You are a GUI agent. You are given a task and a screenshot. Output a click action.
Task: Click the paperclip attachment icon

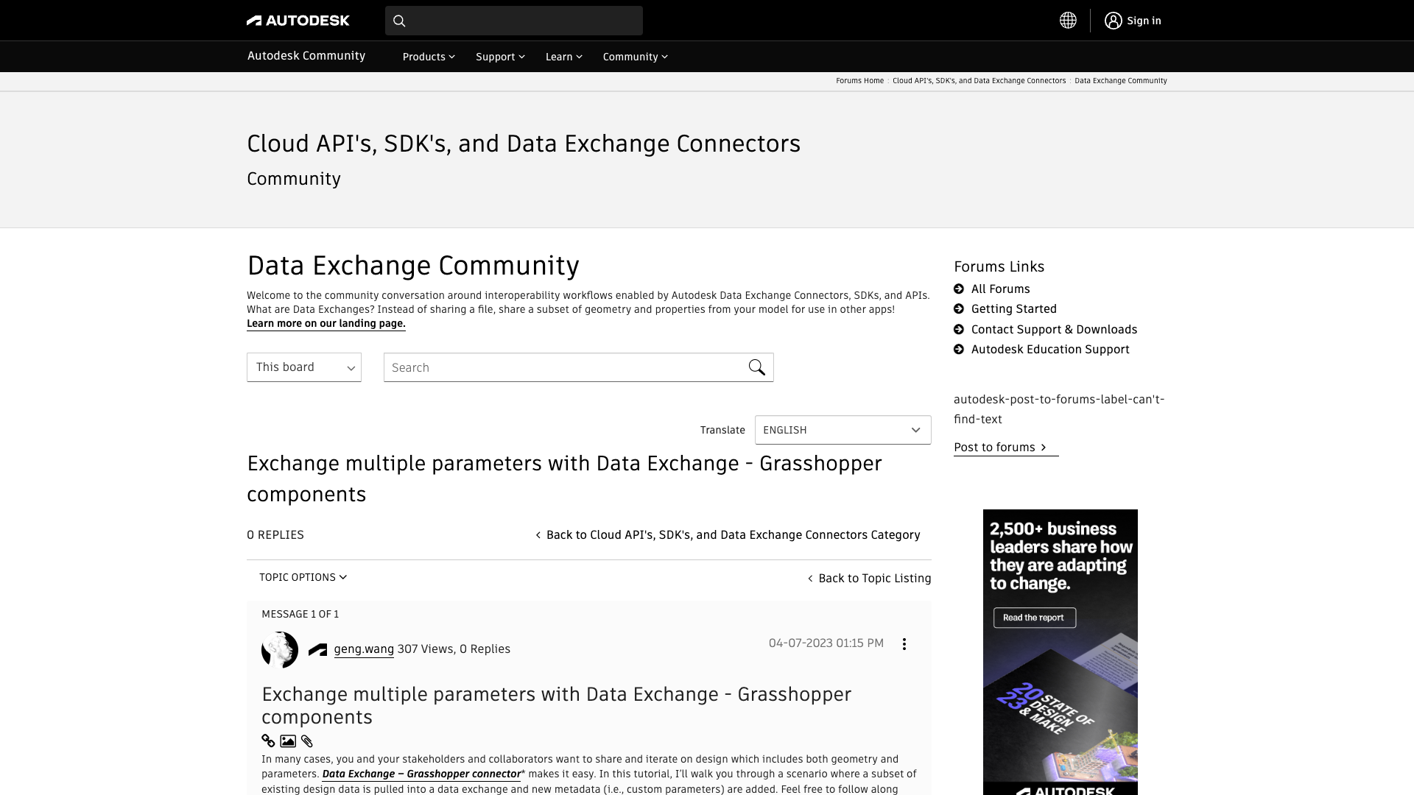[307, 741]
